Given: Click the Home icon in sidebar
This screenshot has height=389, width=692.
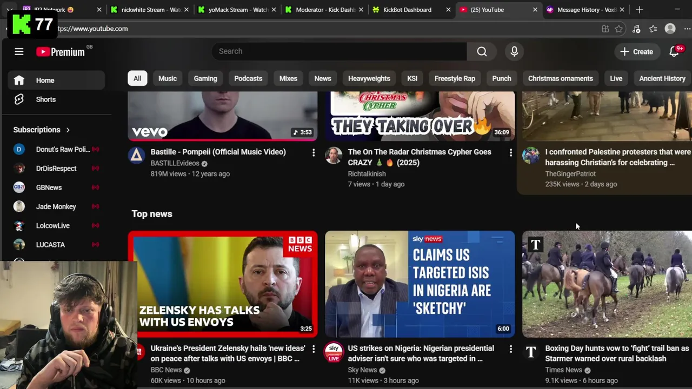Looking at the screenshot, I should [19, 80].
